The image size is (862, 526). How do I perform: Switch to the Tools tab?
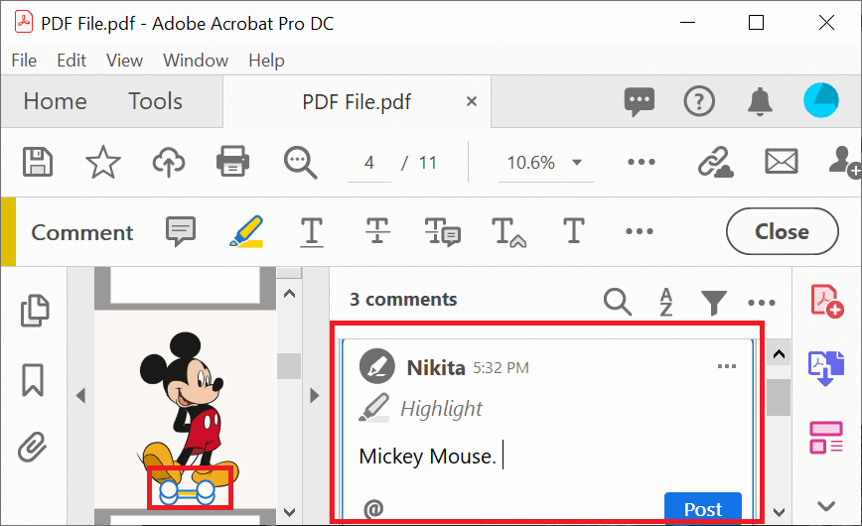tap(155, 101)
